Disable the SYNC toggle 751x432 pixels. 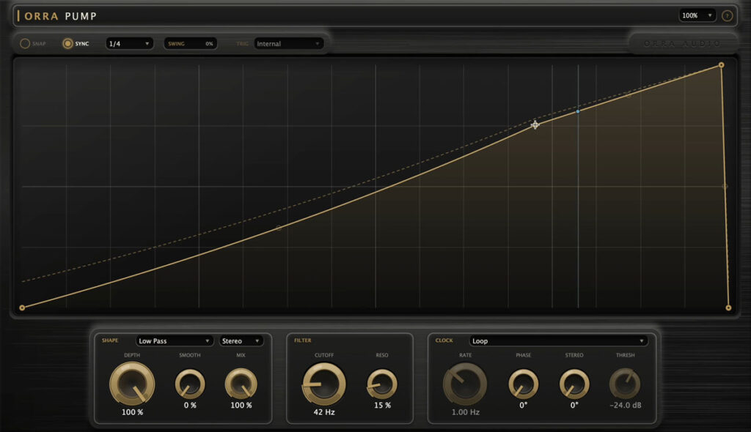coord(67,43)
